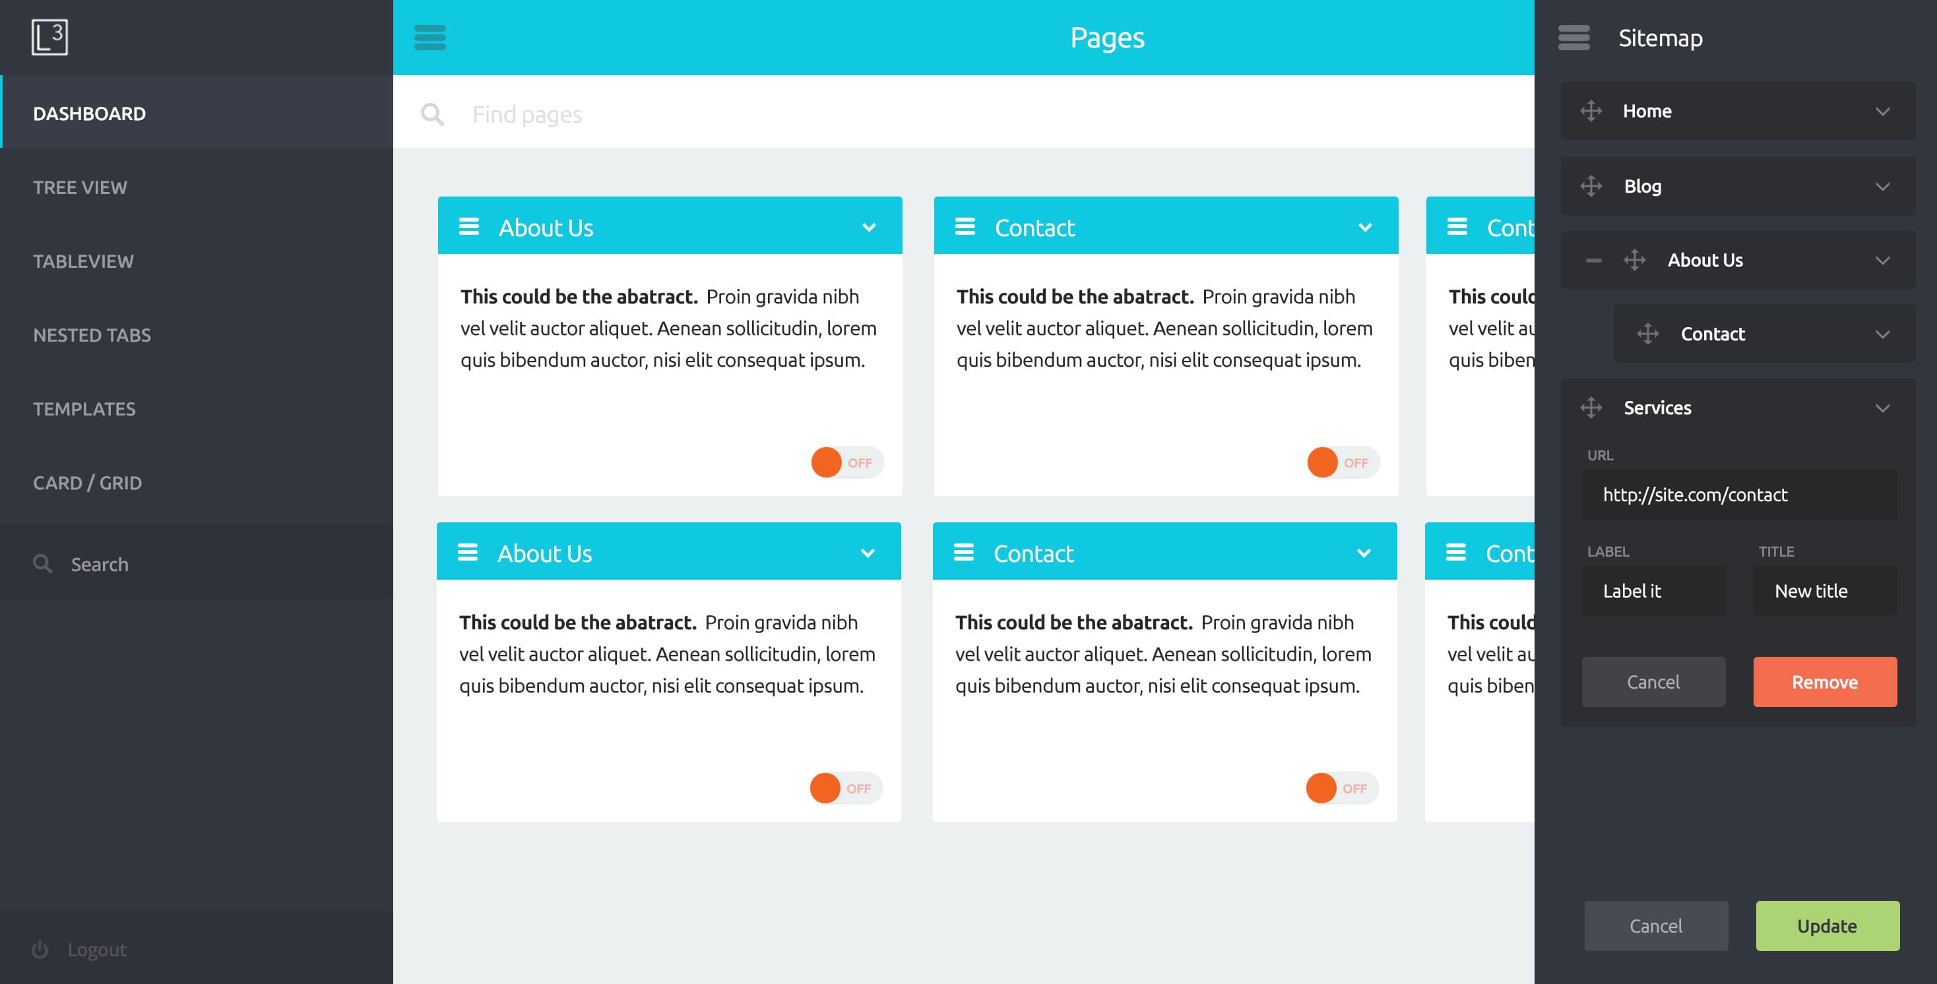
Task: Click the Sitemap panel title
Action: tap(1661, 38)
